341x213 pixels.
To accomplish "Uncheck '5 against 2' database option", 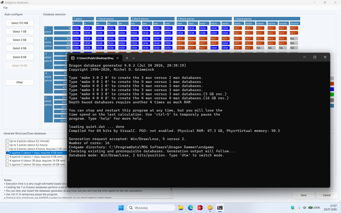I will click(x=7, y=153).
